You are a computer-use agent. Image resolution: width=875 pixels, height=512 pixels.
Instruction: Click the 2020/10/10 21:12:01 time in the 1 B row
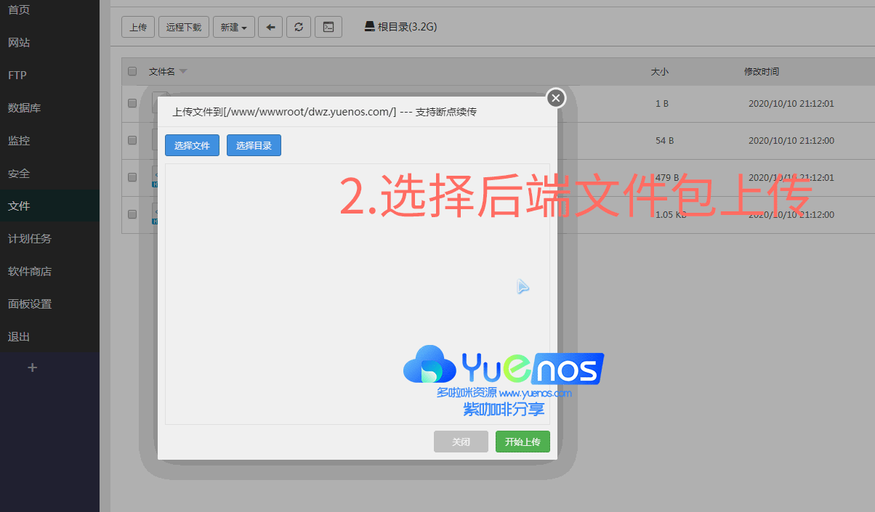791,103
